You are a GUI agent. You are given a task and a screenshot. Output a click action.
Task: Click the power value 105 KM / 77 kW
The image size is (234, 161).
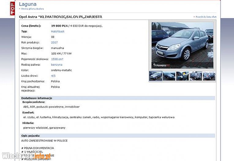[61, 53]
